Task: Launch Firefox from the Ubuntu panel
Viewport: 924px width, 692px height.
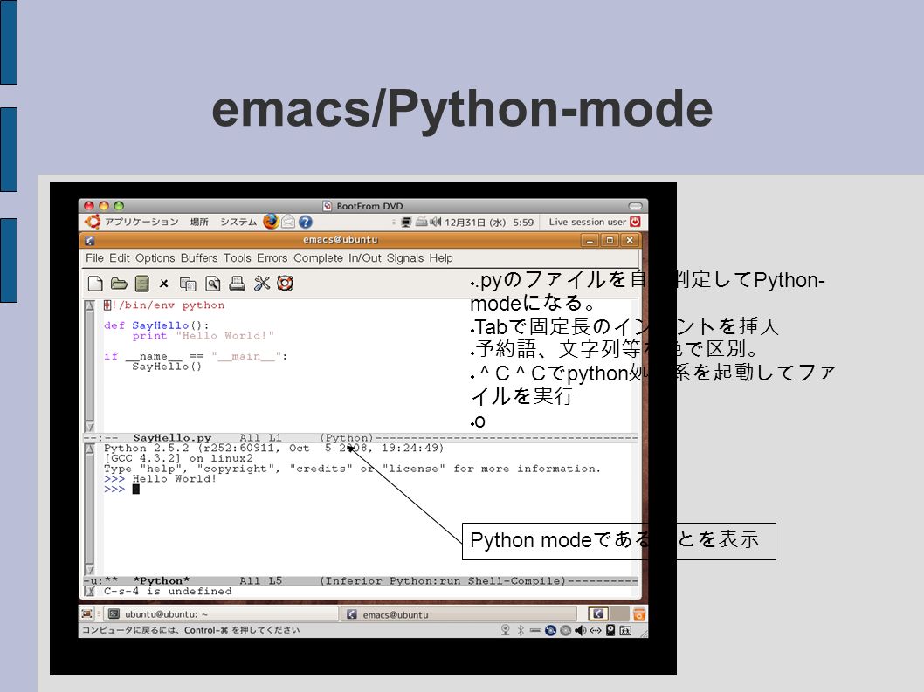Action: coord(271,222)
